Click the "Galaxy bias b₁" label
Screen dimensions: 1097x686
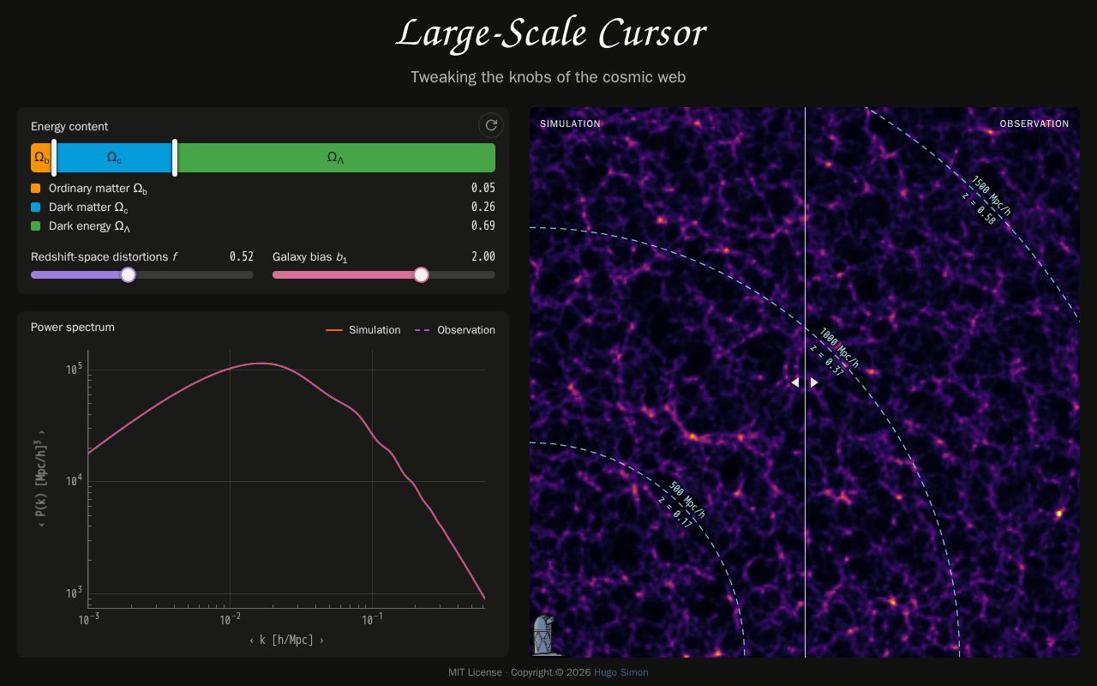pos(310,257)
